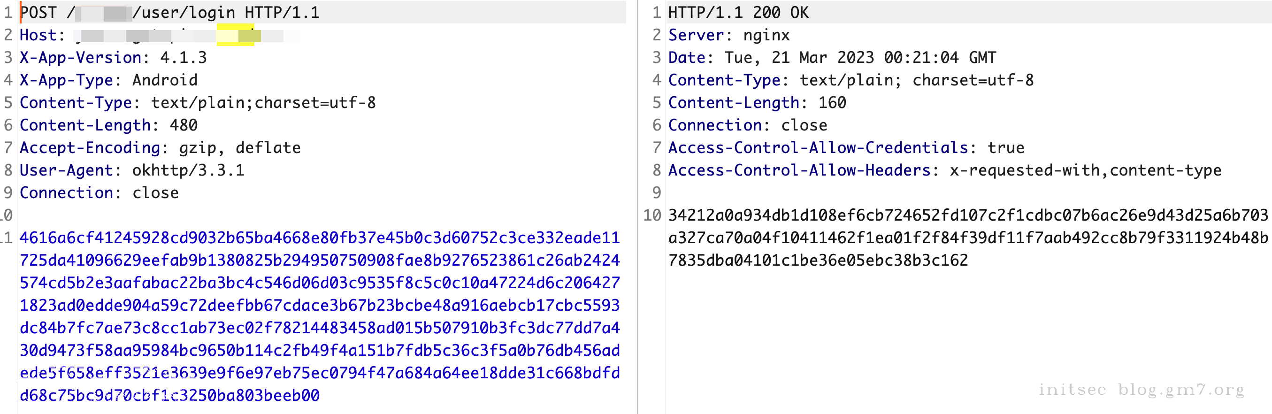Click the divider between request and response

637,207
